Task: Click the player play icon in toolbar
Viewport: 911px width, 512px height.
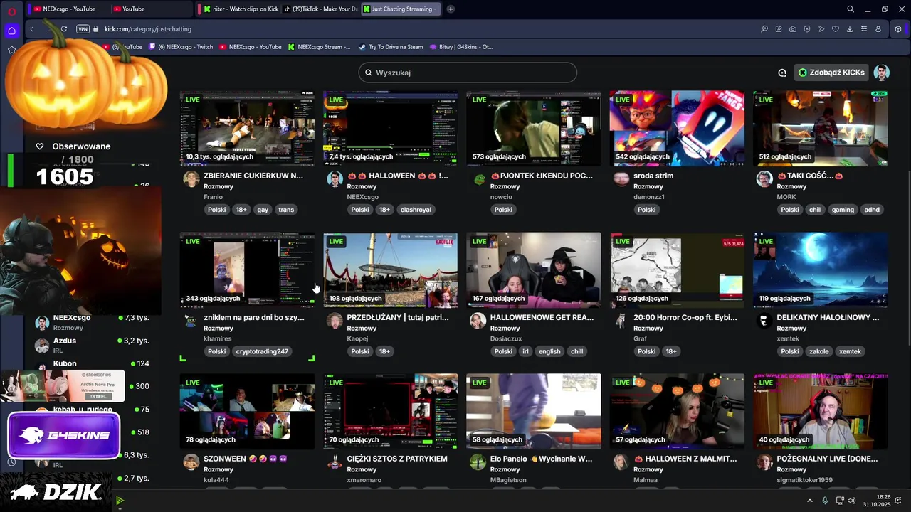Action: point(821,29)
